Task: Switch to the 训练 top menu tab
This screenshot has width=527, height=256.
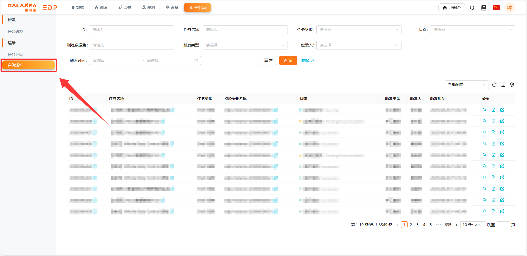Action: pyautogui.click(x=101, y=7)
